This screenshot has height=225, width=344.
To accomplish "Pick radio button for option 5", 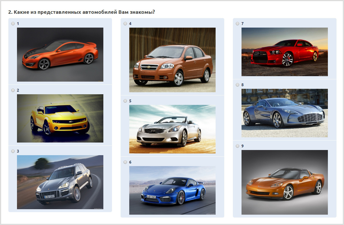I will [x=125, y=101].
